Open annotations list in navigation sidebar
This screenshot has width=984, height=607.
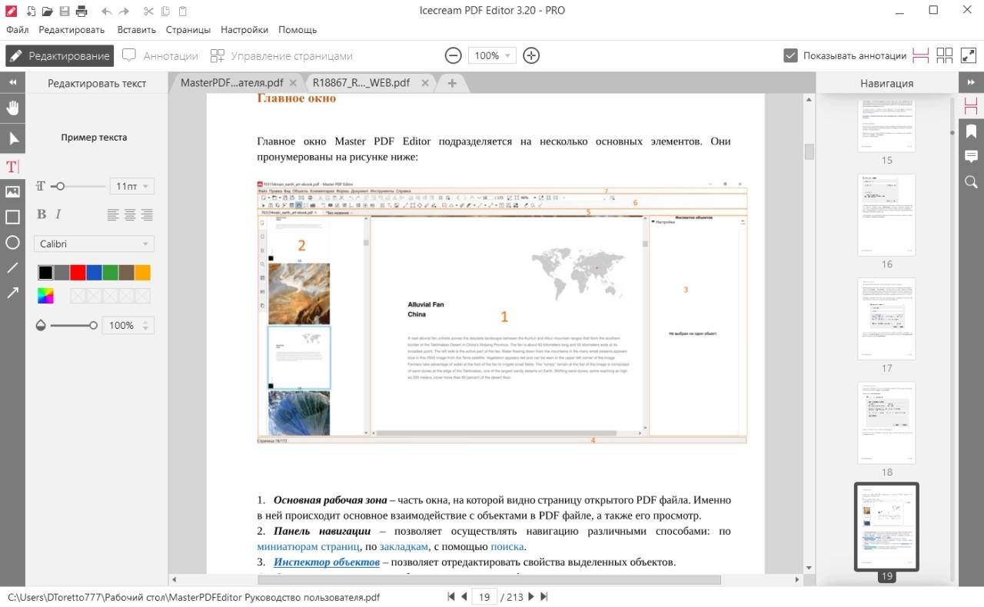point(972,156)
